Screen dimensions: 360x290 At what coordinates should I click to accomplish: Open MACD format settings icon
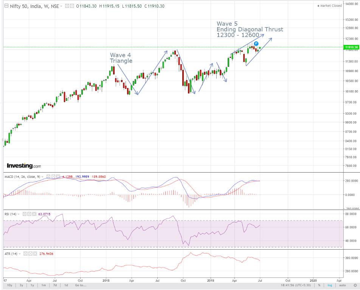(53, 176)
